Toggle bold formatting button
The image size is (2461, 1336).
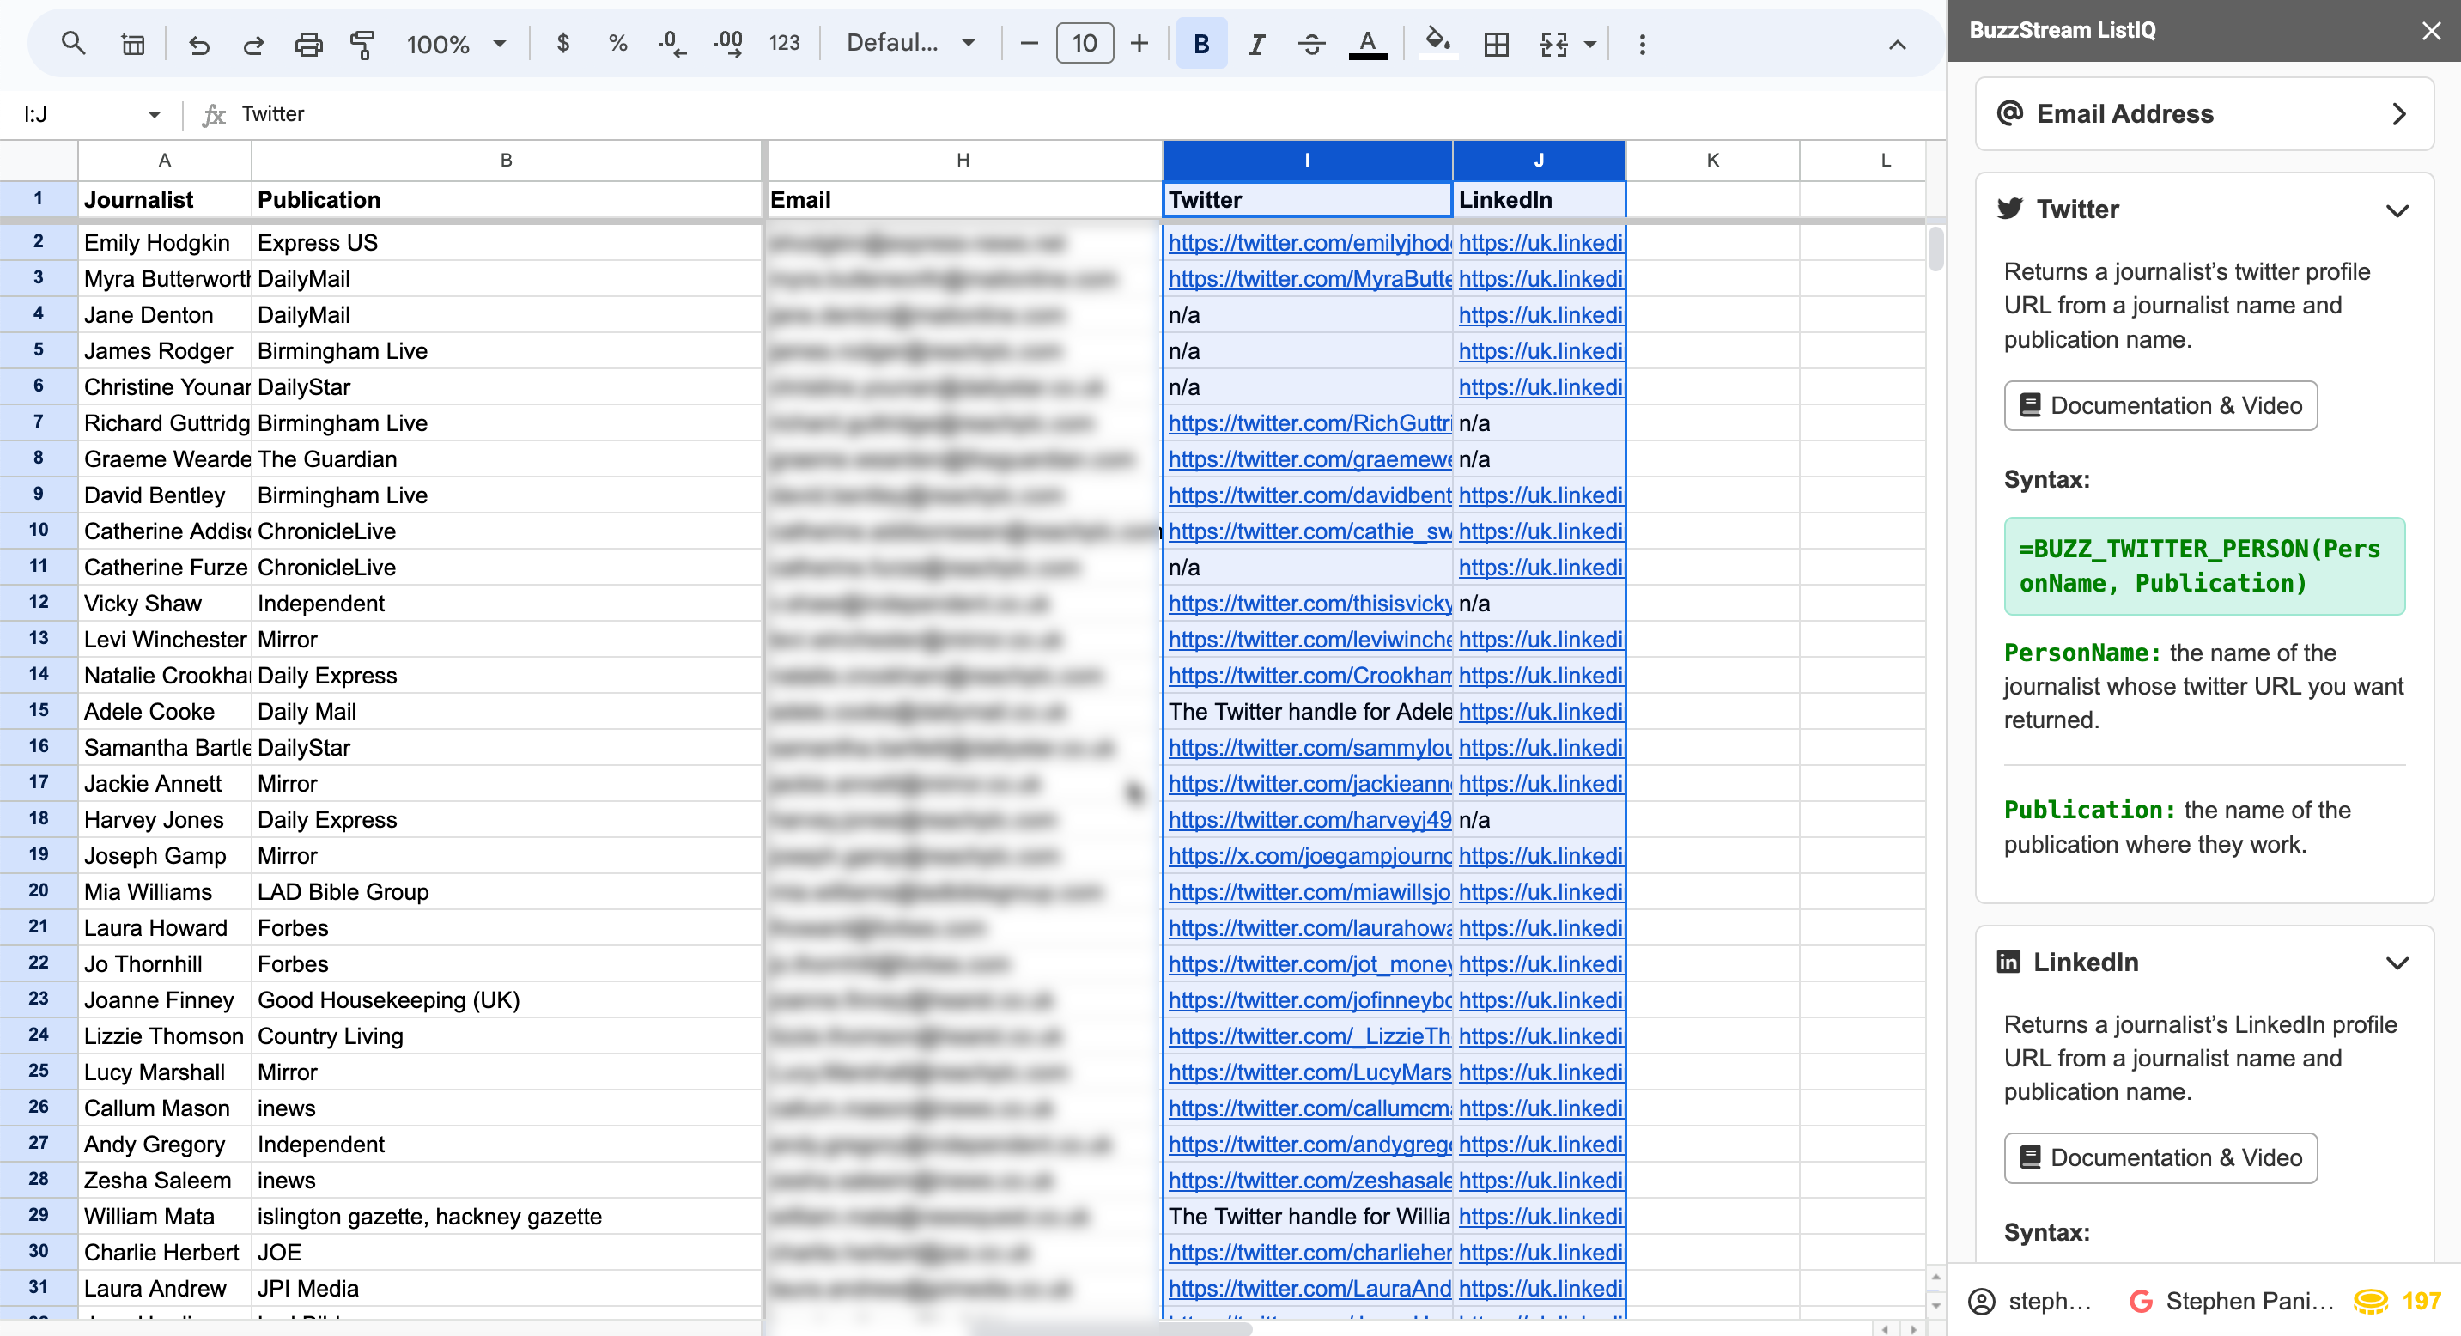click(x=1201, y=44)
